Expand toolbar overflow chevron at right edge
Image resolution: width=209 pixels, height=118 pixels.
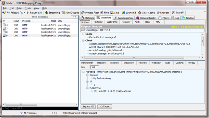click(x=204, y=12)
